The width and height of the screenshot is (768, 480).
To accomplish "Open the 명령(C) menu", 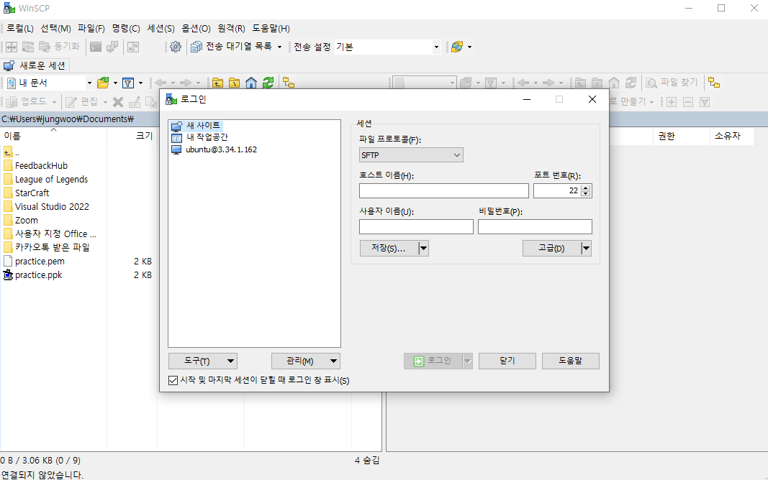I will (126, 28).
